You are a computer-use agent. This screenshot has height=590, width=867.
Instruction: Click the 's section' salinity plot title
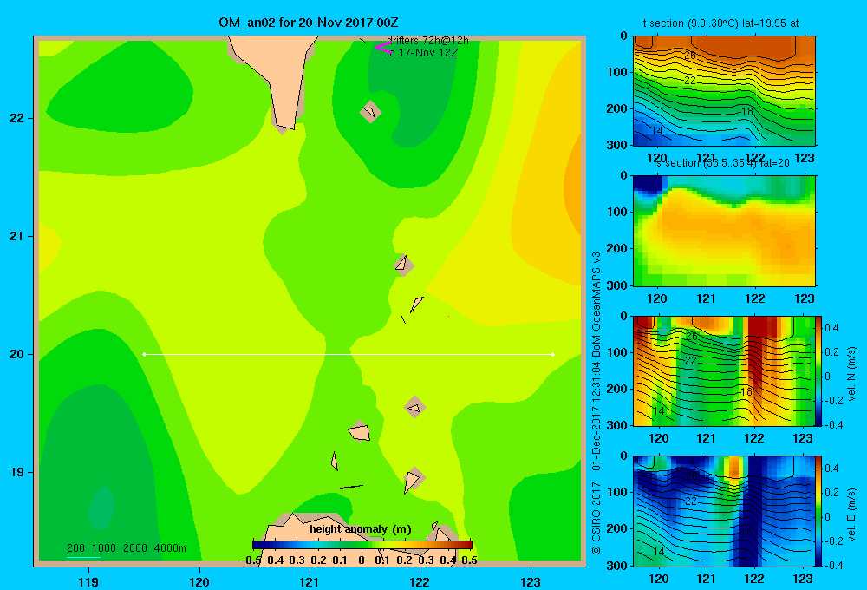coord(723,163)
